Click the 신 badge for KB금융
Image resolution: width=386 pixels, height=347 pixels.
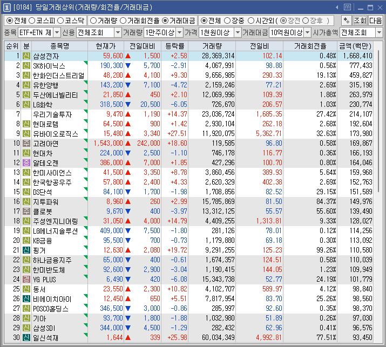pyautogui.click(x=26, y=241)
